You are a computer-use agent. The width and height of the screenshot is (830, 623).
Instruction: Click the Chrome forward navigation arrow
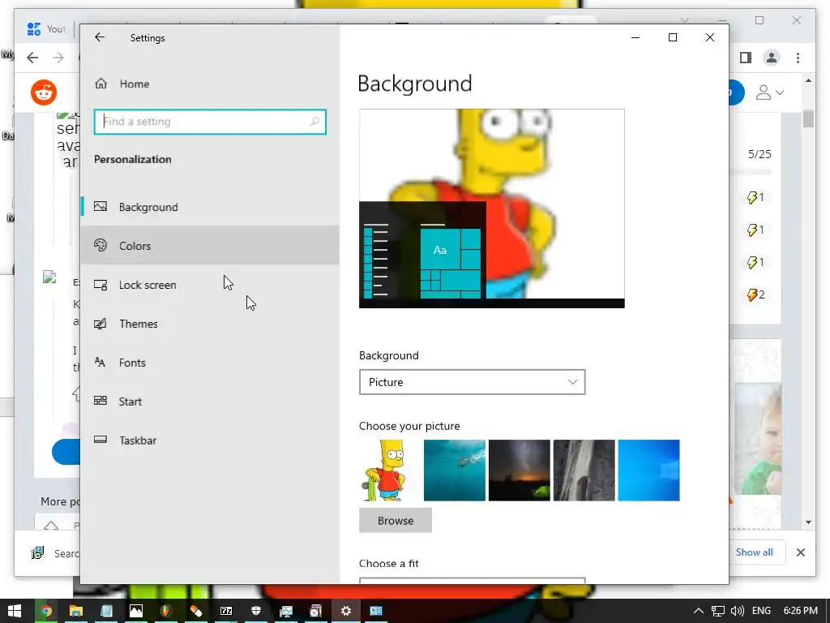(x=58, y=58)
